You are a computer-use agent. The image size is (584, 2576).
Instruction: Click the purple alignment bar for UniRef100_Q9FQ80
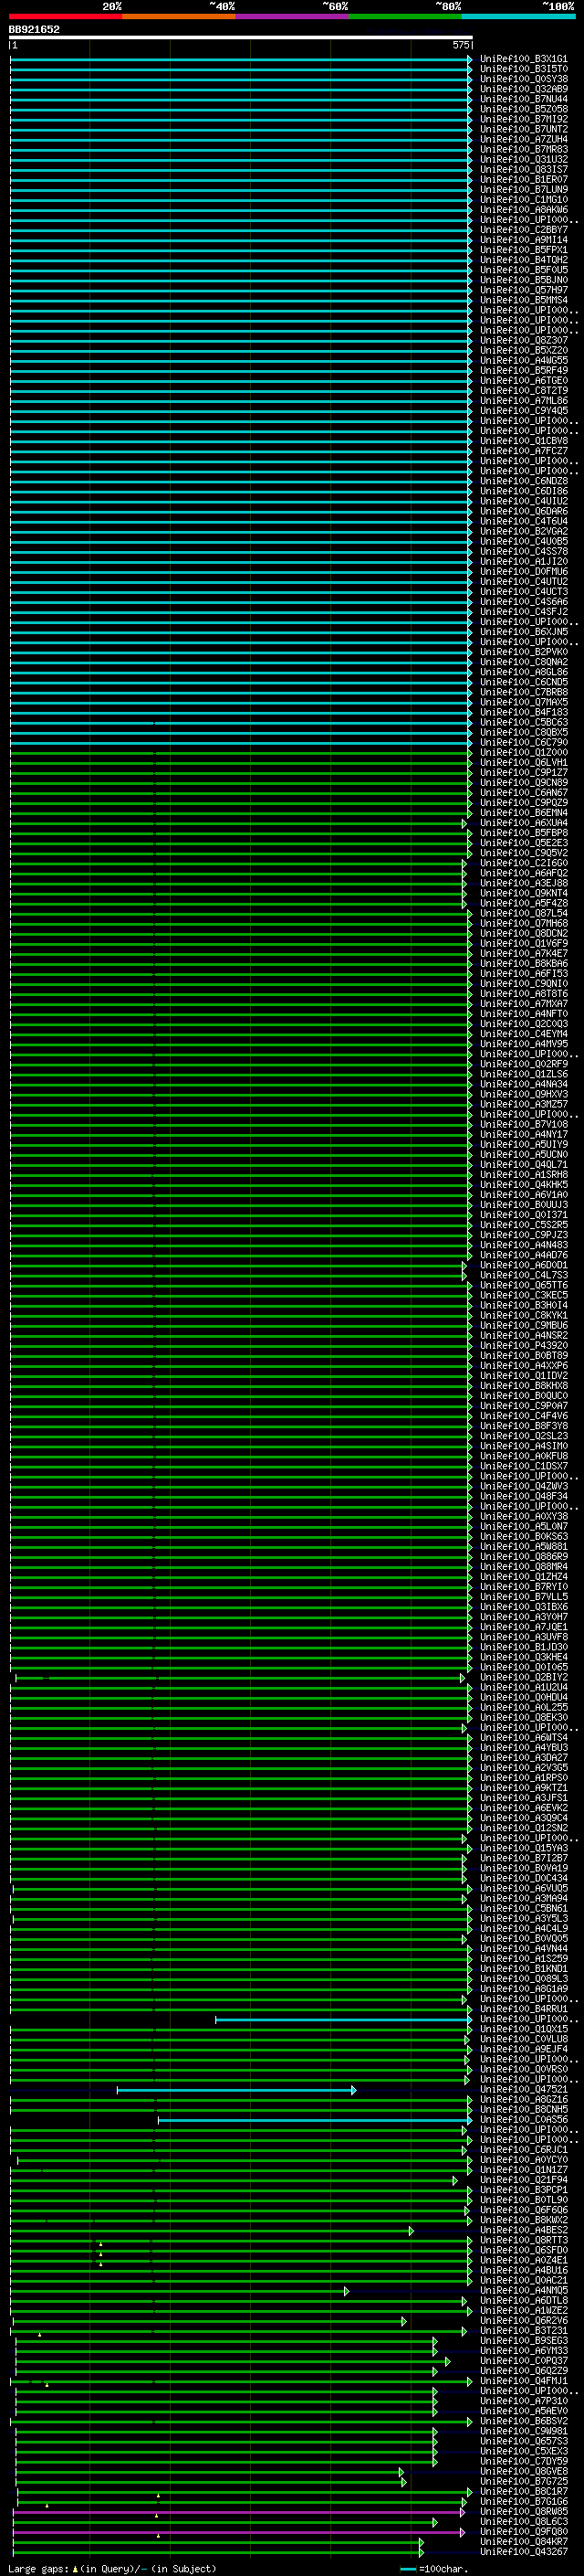[240, 2532]
